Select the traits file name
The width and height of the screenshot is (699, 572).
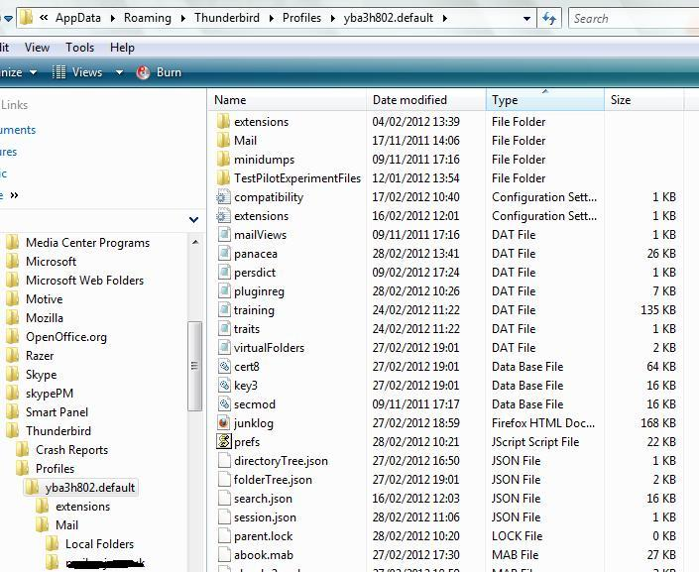click(x=247, y=328)
